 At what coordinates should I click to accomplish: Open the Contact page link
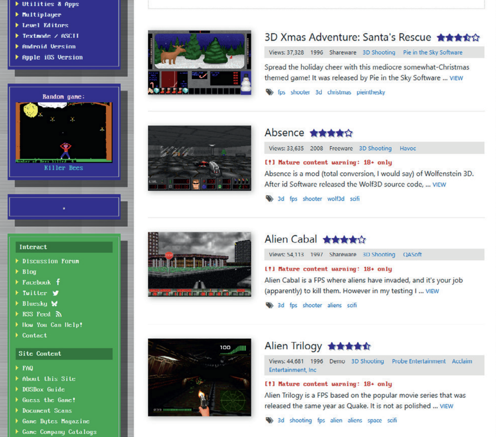pyautogui.click(x=34, y=336)
